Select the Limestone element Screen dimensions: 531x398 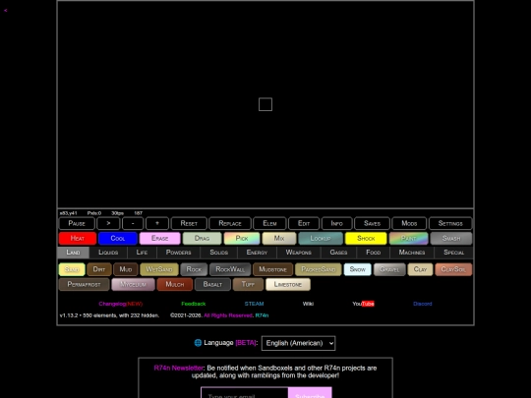click(288, 284)
